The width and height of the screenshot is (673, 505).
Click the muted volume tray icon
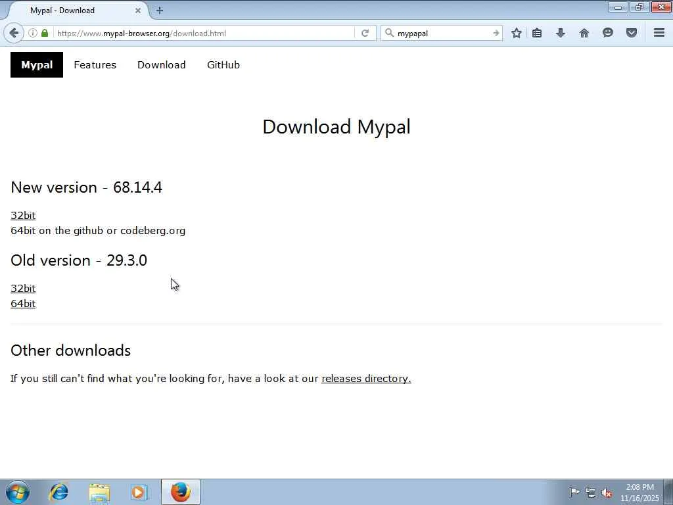pyautogui.click(x=607, y=493)
